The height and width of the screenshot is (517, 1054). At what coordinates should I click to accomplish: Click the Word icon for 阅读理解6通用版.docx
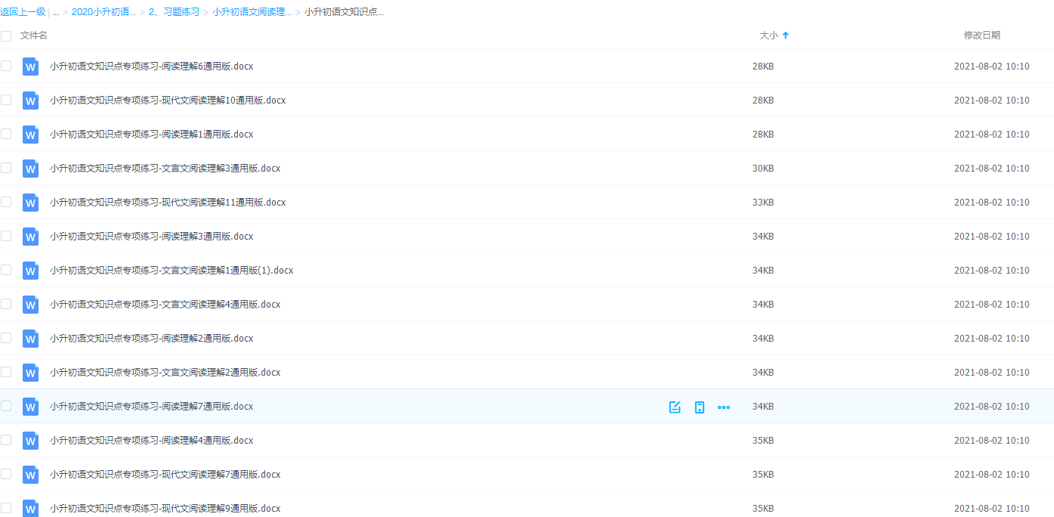pyautogui.click(x=30, y=67)
